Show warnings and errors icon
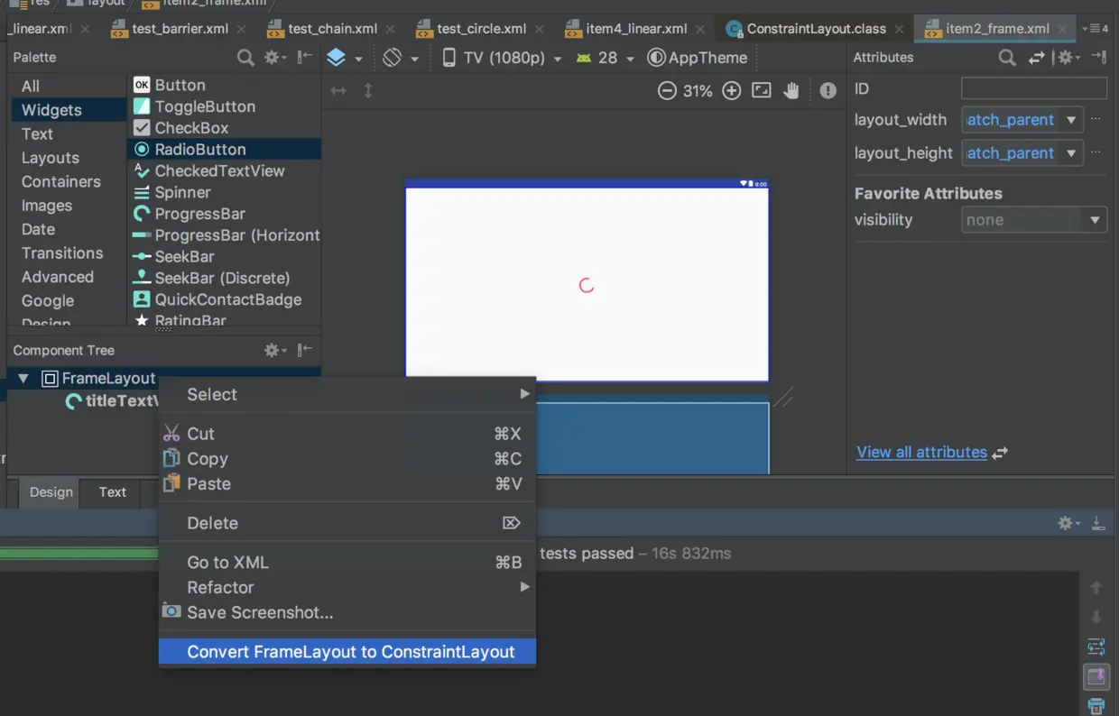Viewport: 1119px width, 716px height. [828, 91]
